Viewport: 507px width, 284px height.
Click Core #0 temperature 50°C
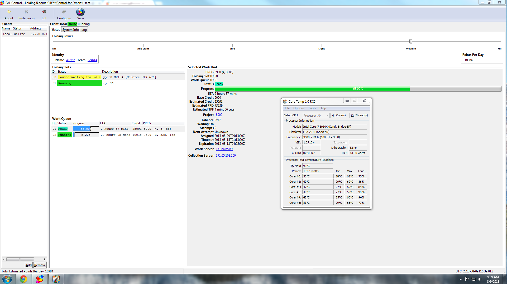(x=318, y=176)
